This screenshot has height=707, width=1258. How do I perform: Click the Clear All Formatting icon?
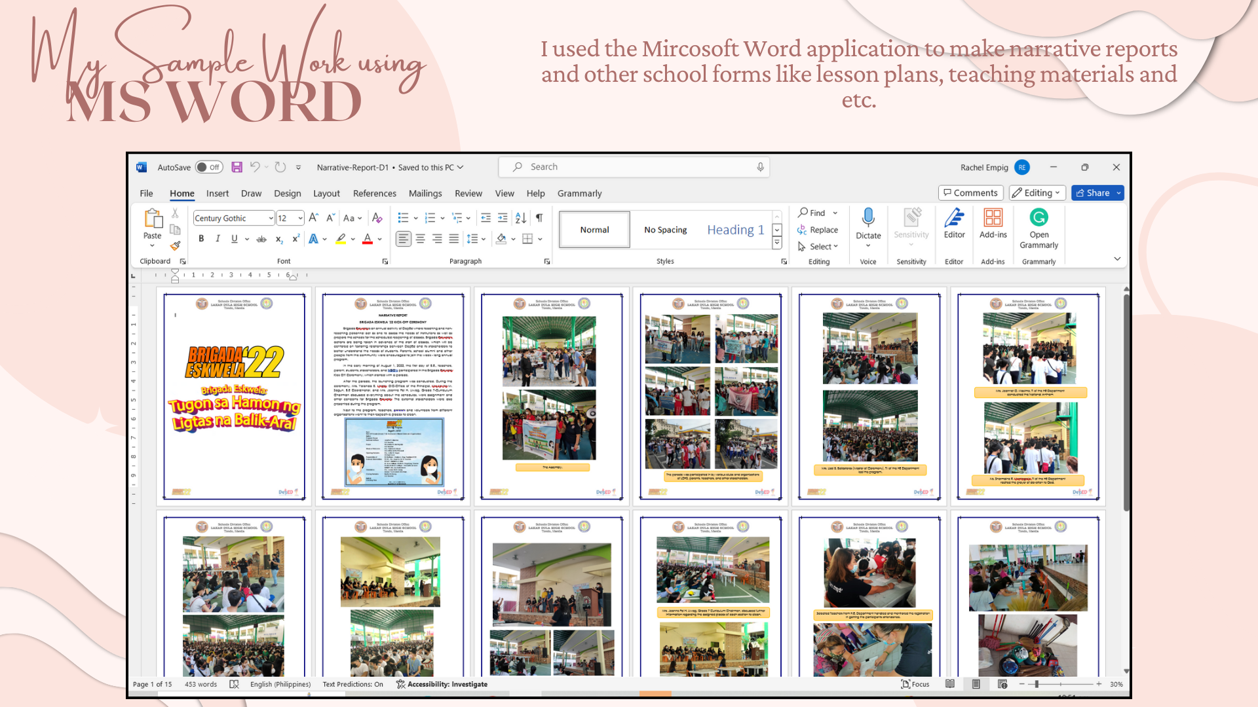(377, 218)
